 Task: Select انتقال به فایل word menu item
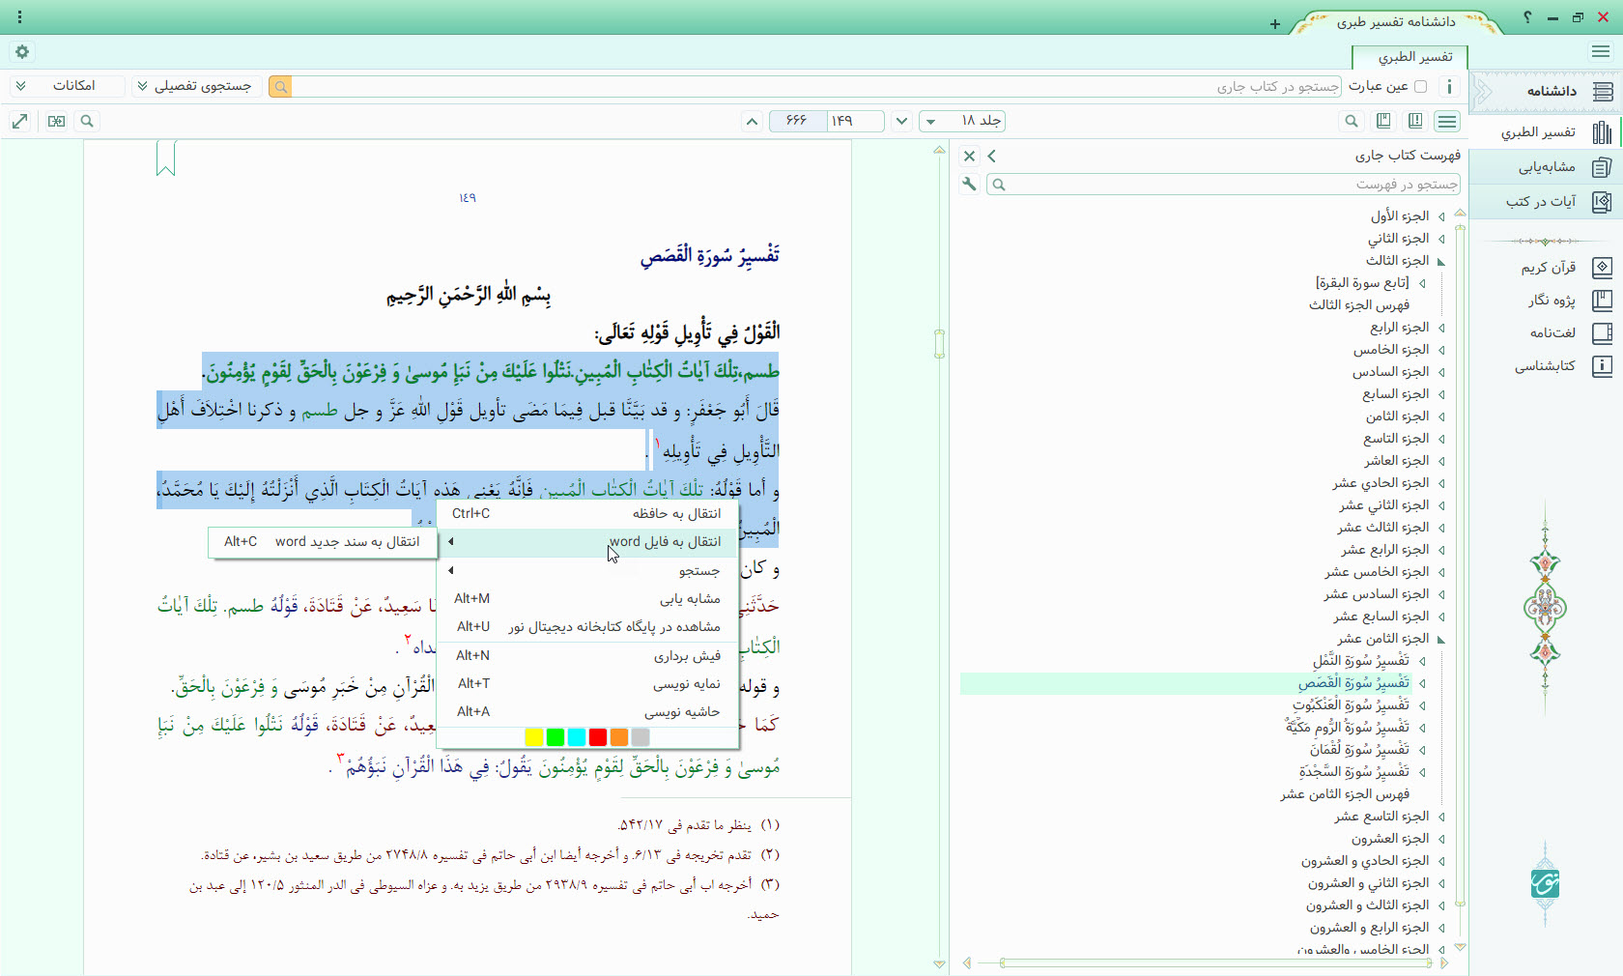587,542
